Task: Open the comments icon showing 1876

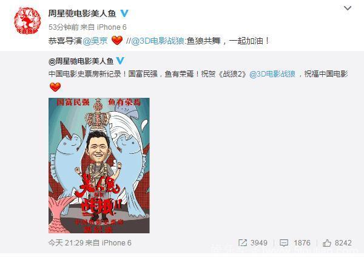Action: coord(284,243)
